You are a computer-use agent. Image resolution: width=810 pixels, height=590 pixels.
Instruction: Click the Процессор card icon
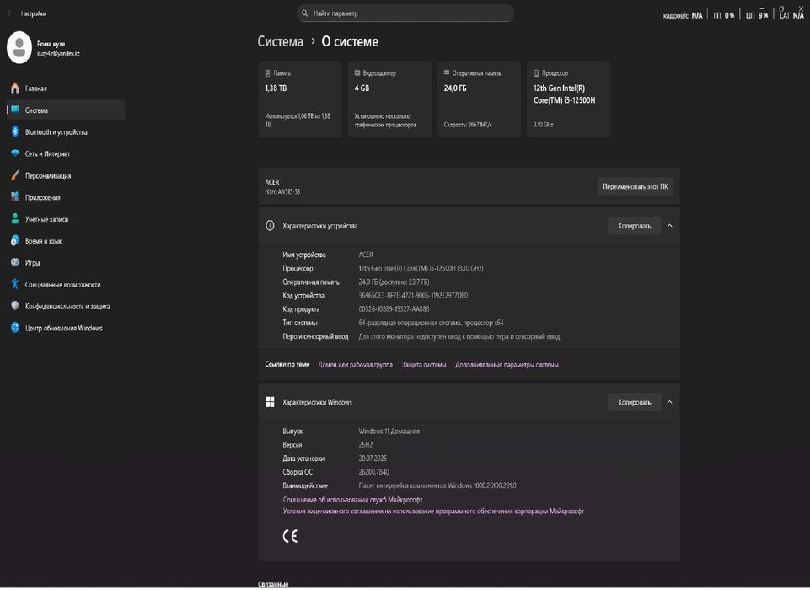pos(536,73)
